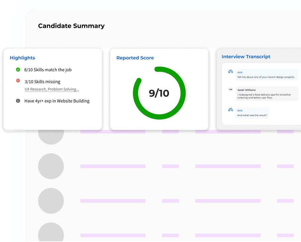Select the second gray candidate avatar in the list
Screen dimensions: 301x242
[x=51, y=166]
